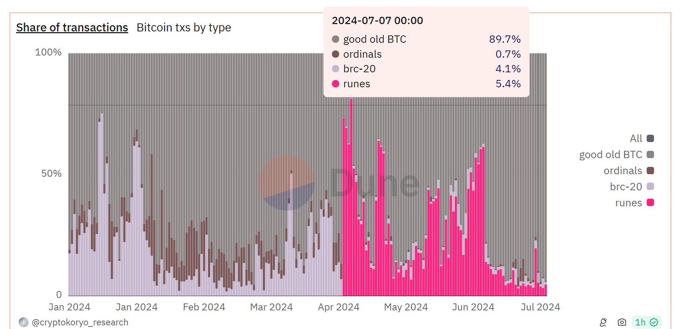Click the All legend color swatch
The width and height of the screenshot is (680, 329).
(x=650, y=138)
